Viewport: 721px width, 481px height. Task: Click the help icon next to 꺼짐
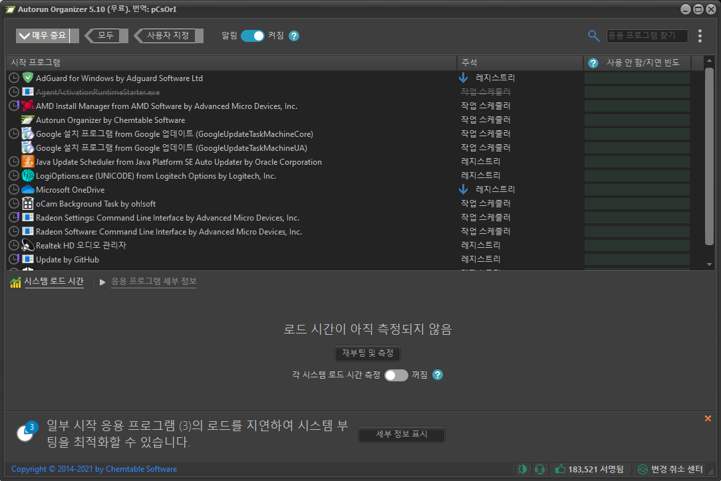437,375
